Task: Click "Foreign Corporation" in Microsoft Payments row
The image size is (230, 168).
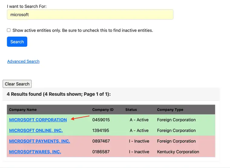Action: pos(176,141)
